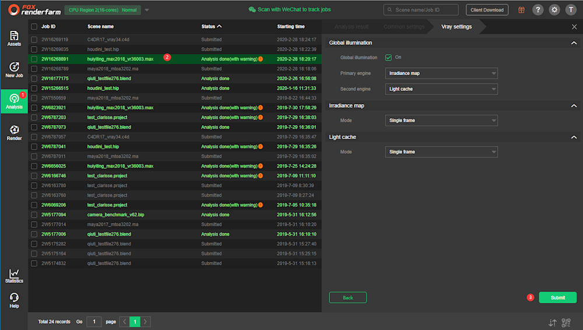The height and width of the screenshot is (330, 583).
Task: Click Scan with WeChat to track jobs
Action: (x=294, y=10)
